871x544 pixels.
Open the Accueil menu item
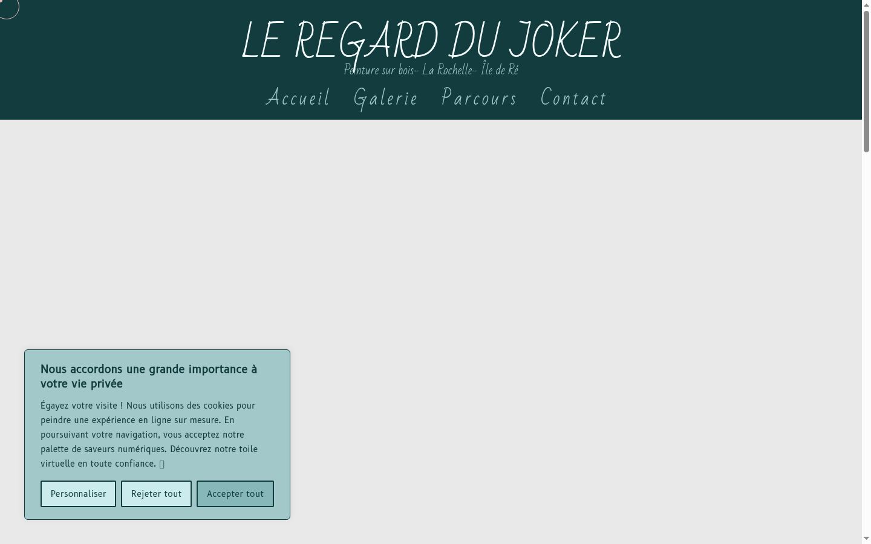(x=298, y=98)
